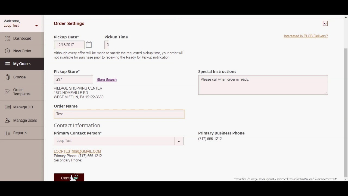Open the Manage Users people icon

(7, 120)
